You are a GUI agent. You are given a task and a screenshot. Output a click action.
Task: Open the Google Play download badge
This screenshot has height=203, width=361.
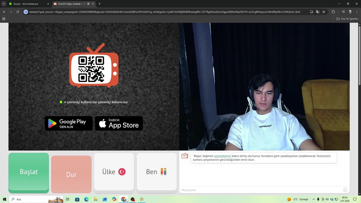pos(69,123)
